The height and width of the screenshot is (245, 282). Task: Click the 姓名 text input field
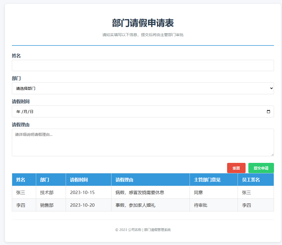click(143, 66)
